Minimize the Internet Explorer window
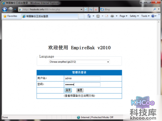This screenshot has height=121, width=162. (x=143, y=2)
